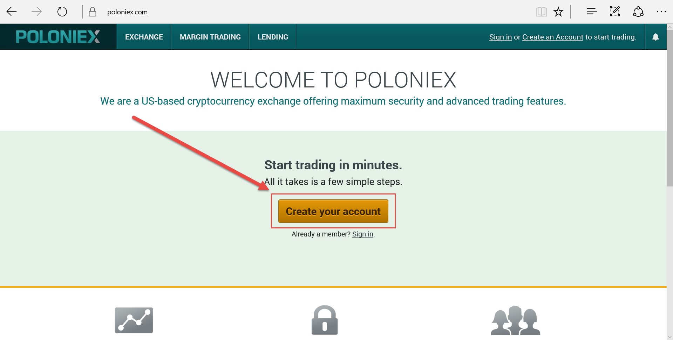Click the browser back arrow
Screen dimensions: 673x340
[x=12, y=12]
